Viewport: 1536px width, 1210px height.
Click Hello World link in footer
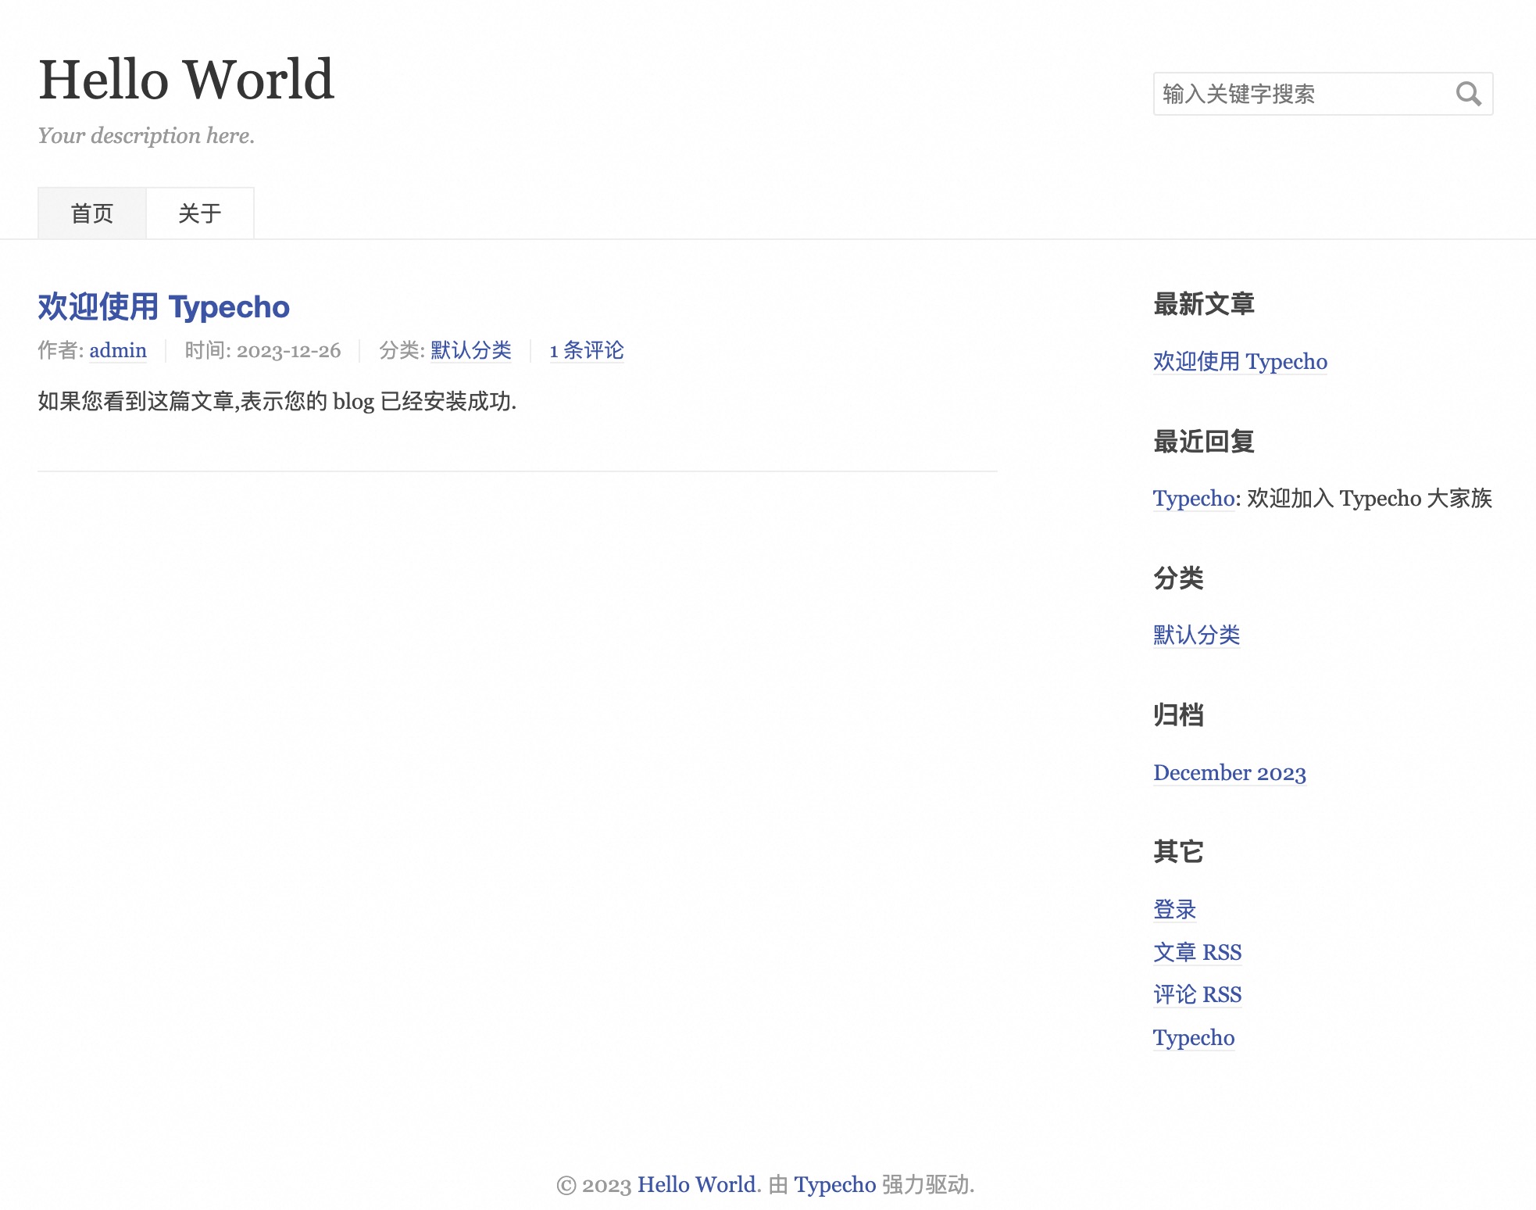(x=697, y=1184)
